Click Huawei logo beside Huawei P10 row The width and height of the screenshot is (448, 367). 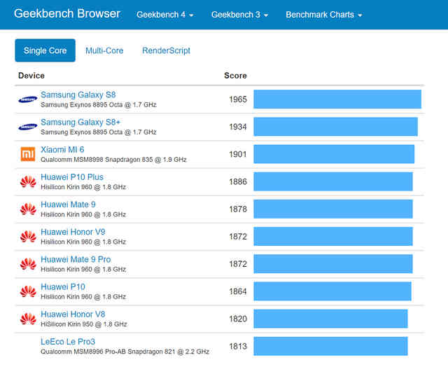28,291
